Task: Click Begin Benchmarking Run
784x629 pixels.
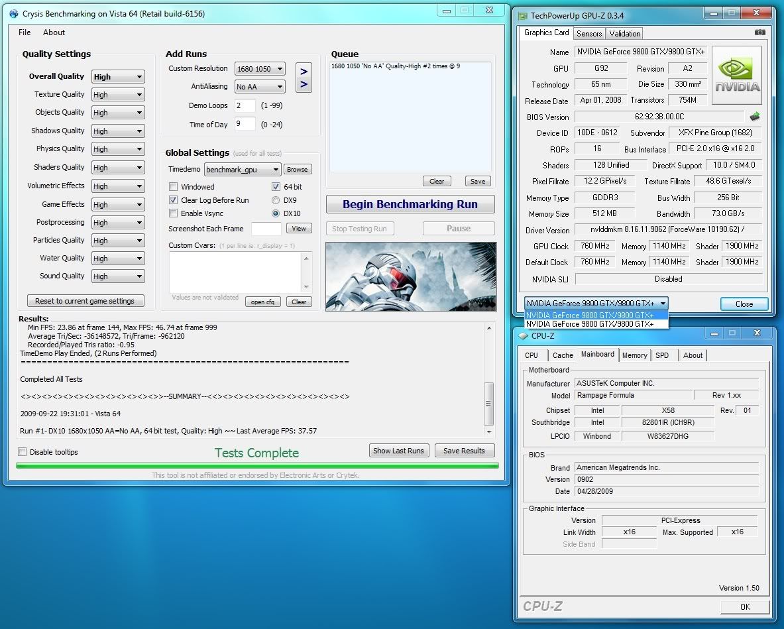Action: click(410, 204)
